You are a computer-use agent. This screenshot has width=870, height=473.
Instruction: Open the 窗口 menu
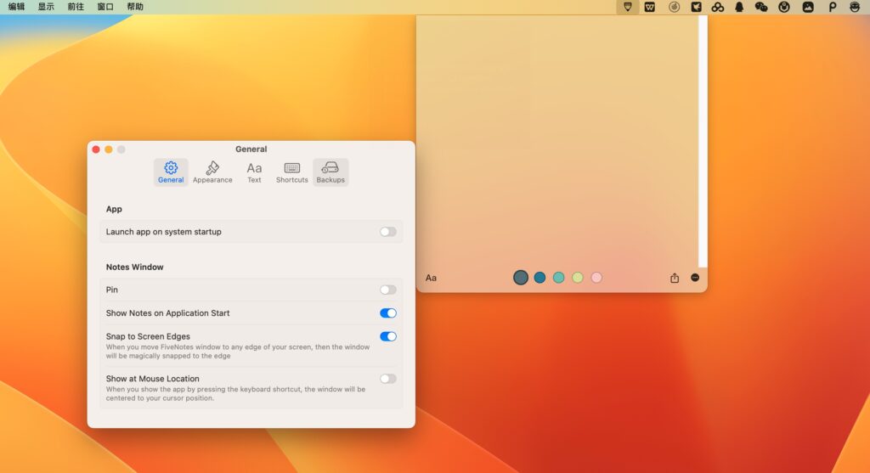tap(105, 7)
